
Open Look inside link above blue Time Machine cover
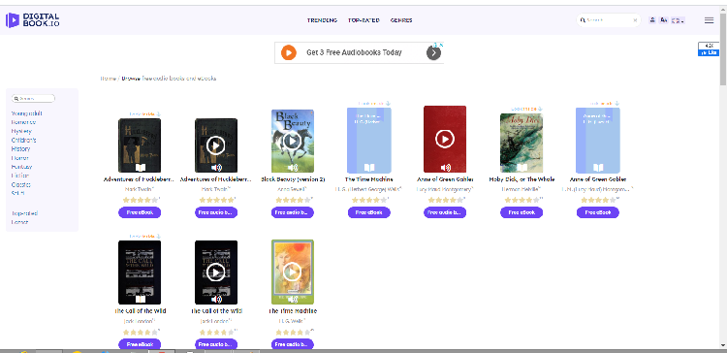pos(374,103)
